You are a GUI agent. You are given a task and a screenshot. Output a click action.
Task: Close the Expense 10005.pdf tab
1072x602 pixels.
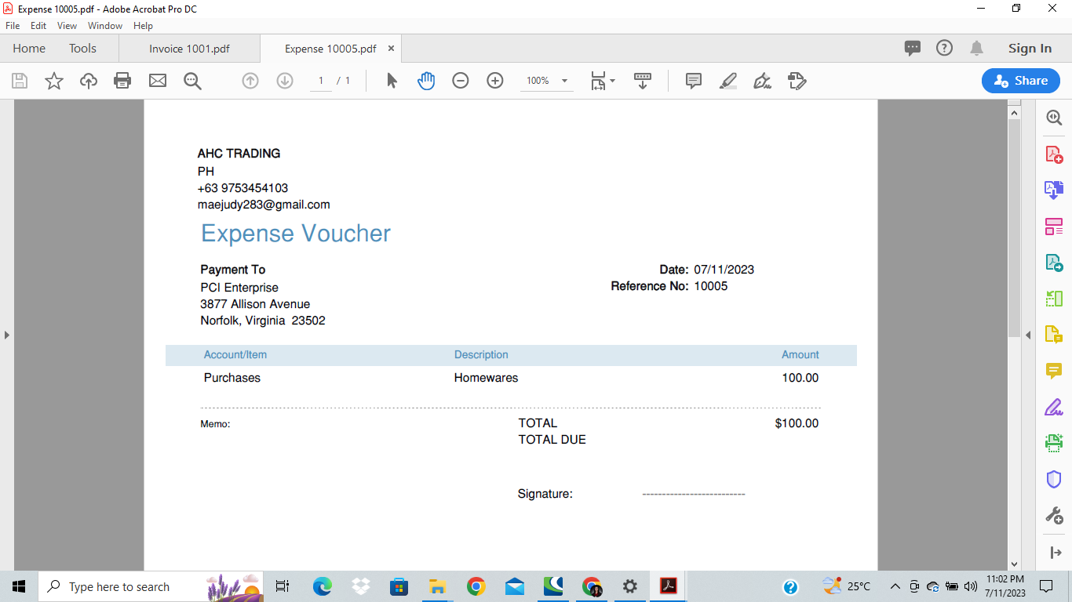(391, 49)
